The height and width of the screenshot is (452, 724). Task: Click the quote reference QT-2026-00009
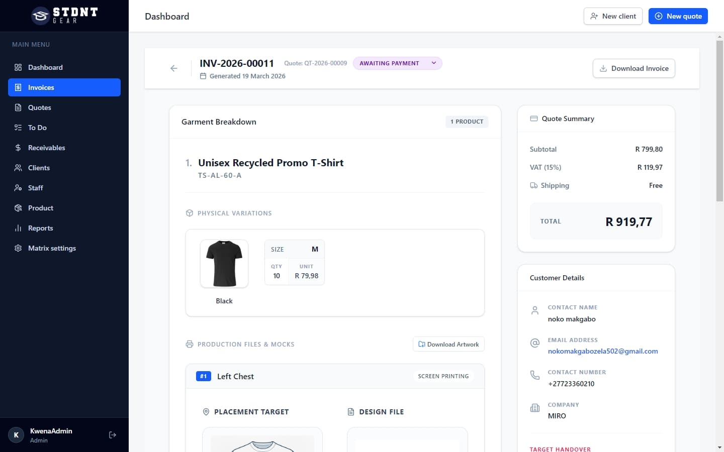[x=316, y=63]
